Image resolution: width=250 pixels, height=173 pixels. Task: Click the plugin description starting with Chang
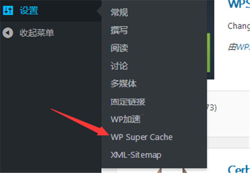(239, 26)
